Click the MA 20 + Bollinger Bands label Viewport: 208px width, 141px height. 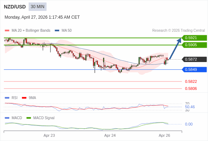pos(31,31)
